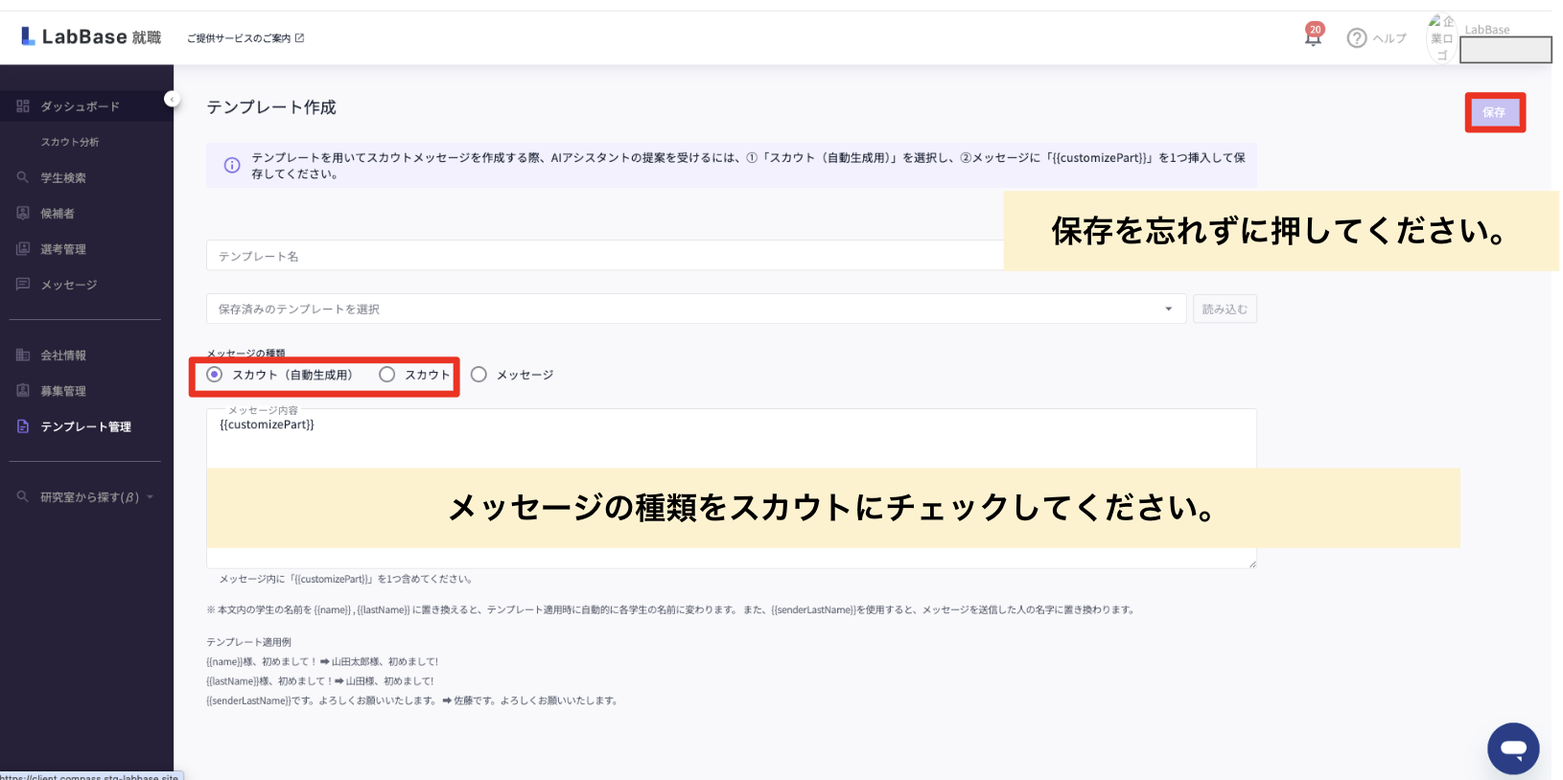The height and width of the screenshot is (780, 1563).
Task: Click the 保存 save button
Action: pyautogui.click(x=1494, y=112)
